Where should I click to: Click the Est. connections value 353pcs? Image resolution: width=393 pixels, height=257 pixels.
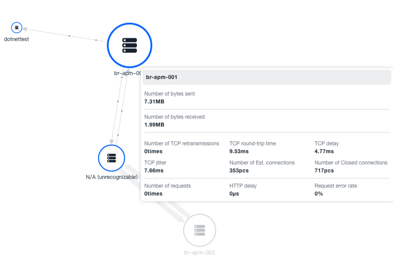[x=239, y=171]
